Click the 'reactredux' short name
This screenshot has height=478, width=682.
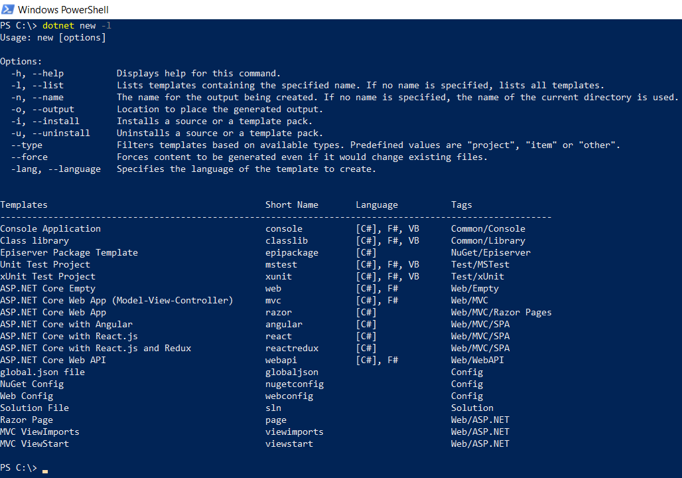click(x=292, y=349)
